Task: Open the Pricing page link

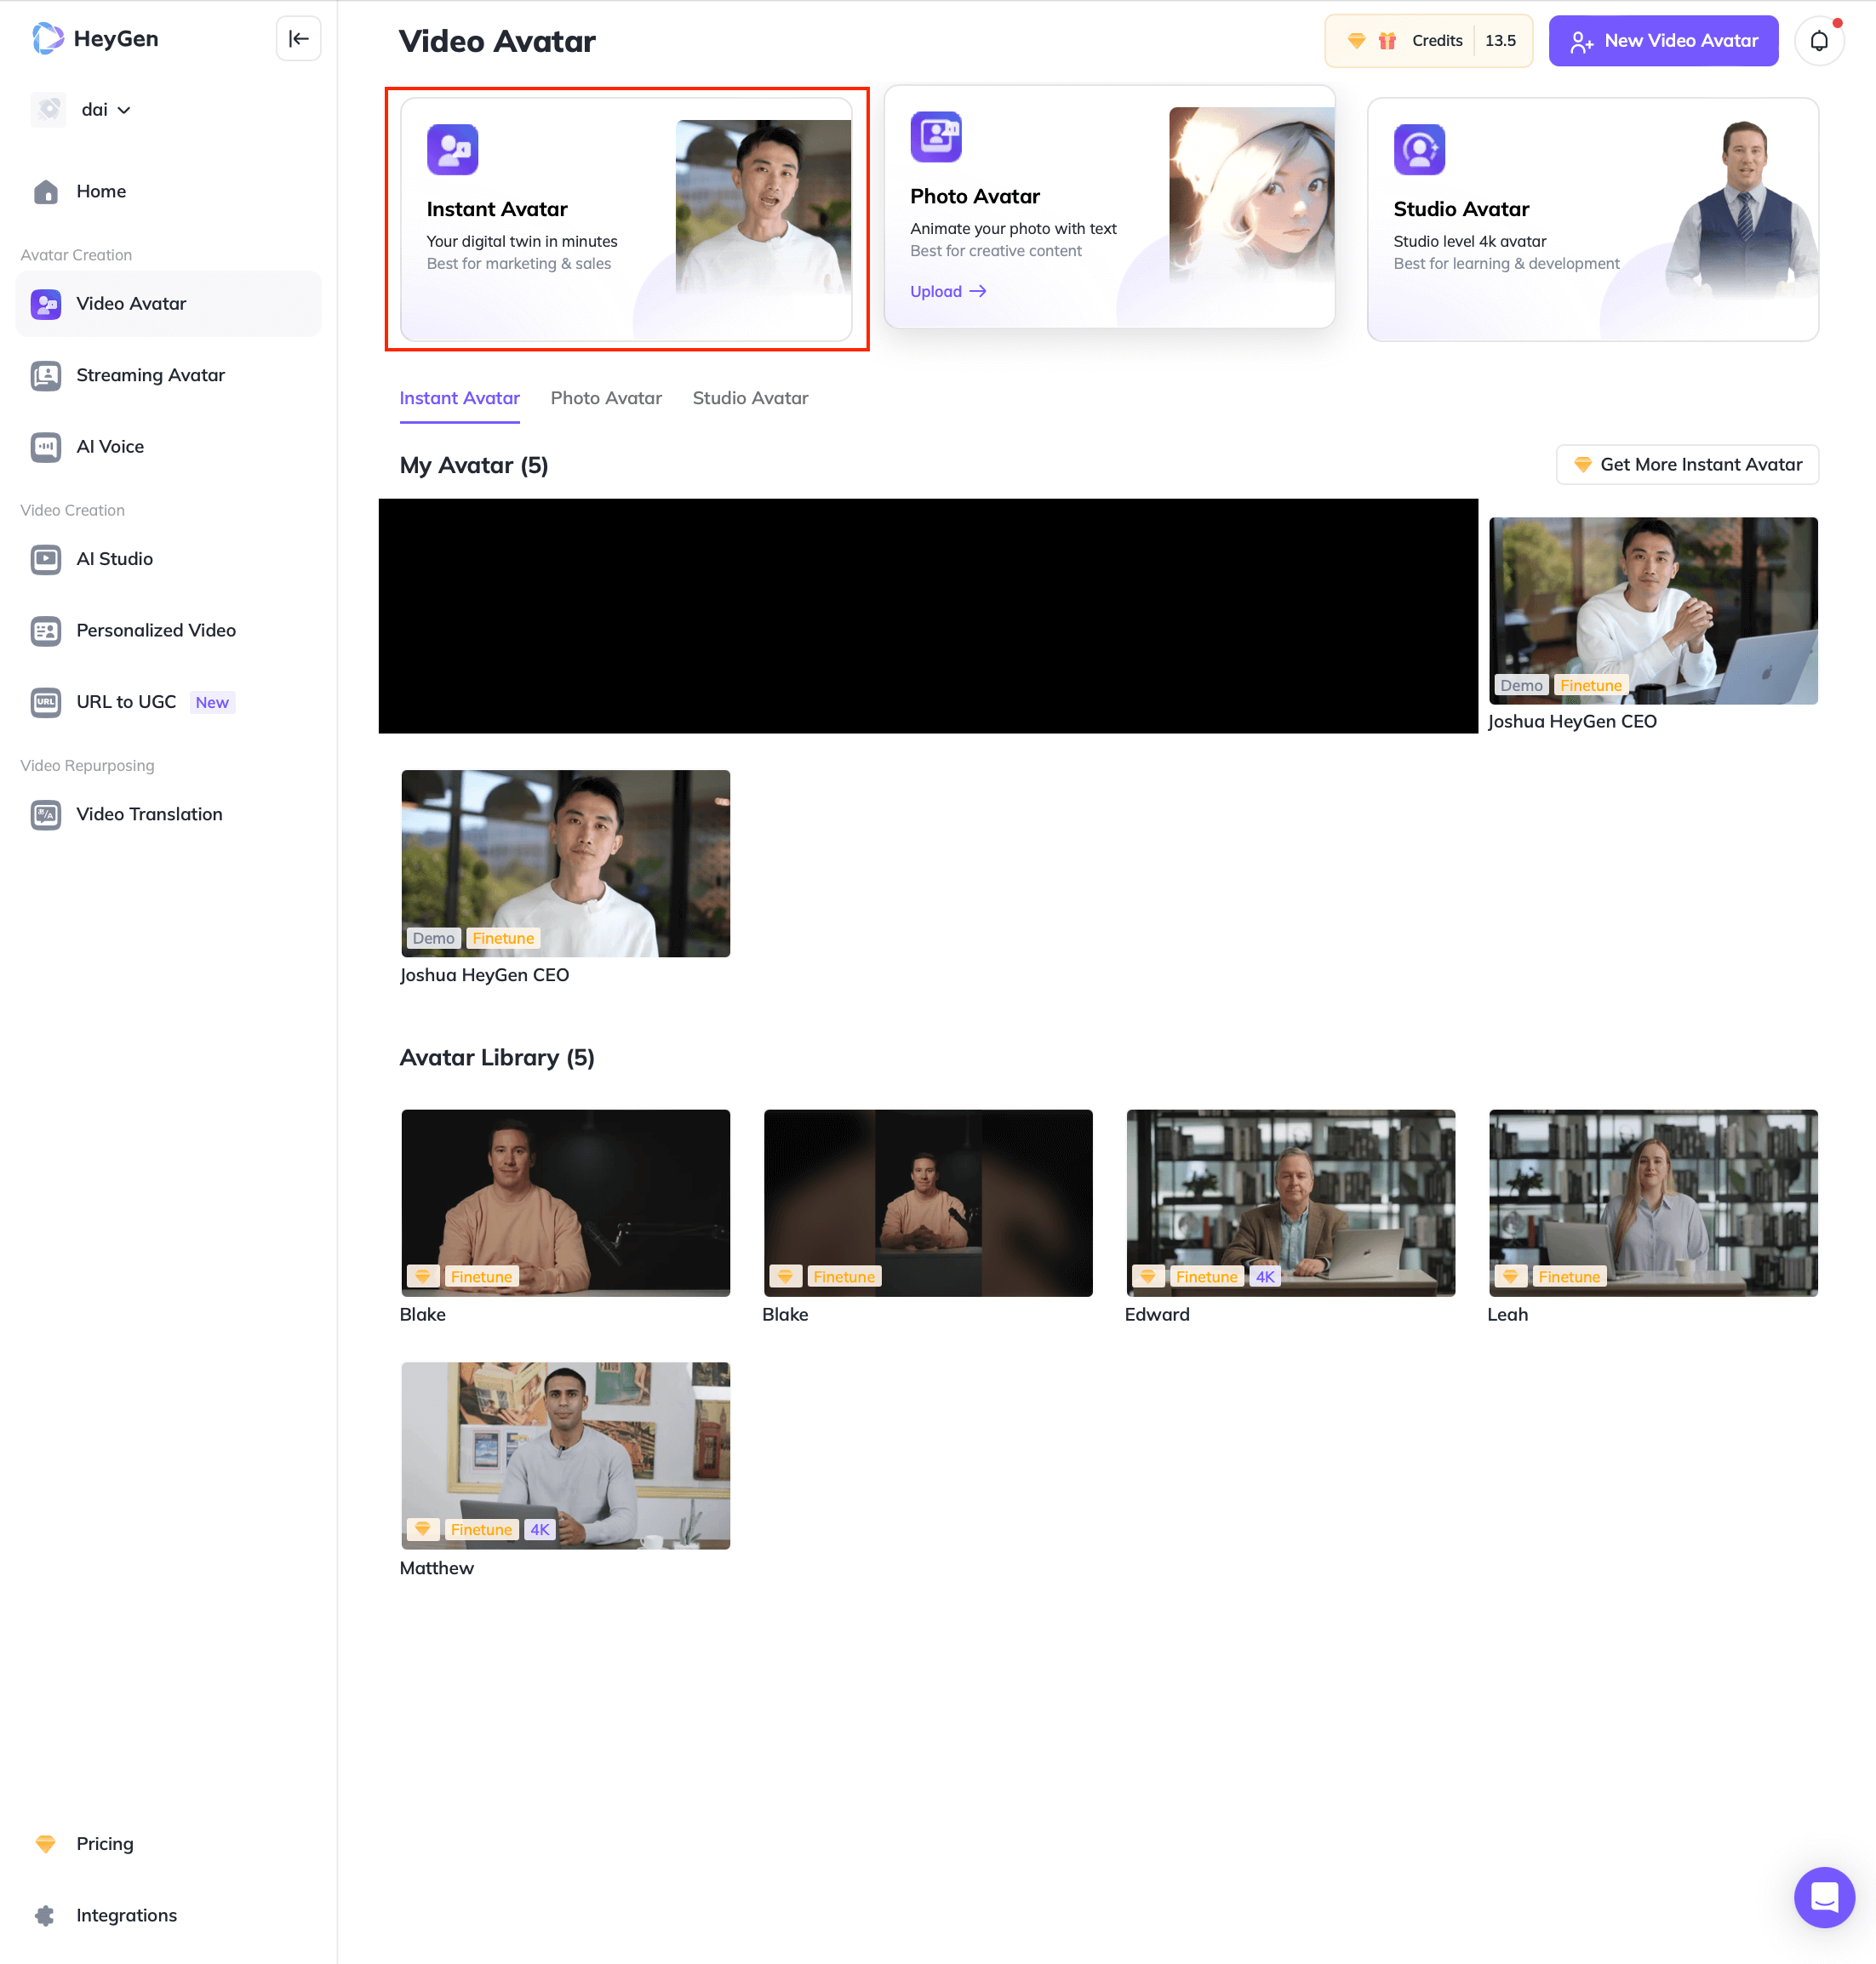Action: (168, 1843)
